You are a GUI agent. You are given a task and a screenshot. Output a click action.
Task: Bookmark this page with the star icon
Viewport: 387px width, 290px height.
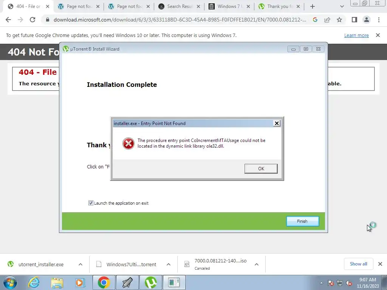point(339,20)
